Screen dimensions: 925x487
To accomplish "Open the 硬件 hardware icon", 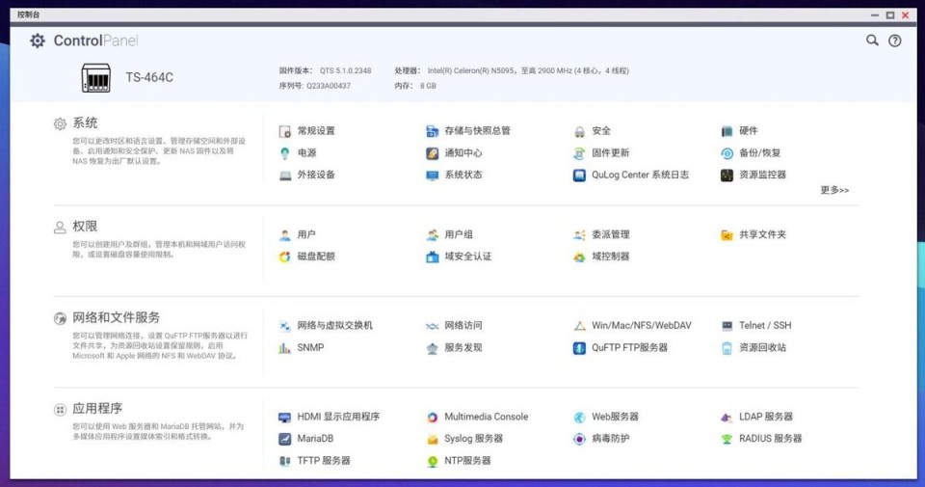I will click(727, 131).
